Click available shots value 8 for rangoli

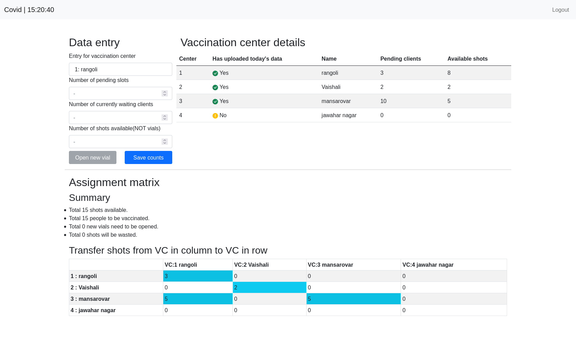click(x=449, y=73)
